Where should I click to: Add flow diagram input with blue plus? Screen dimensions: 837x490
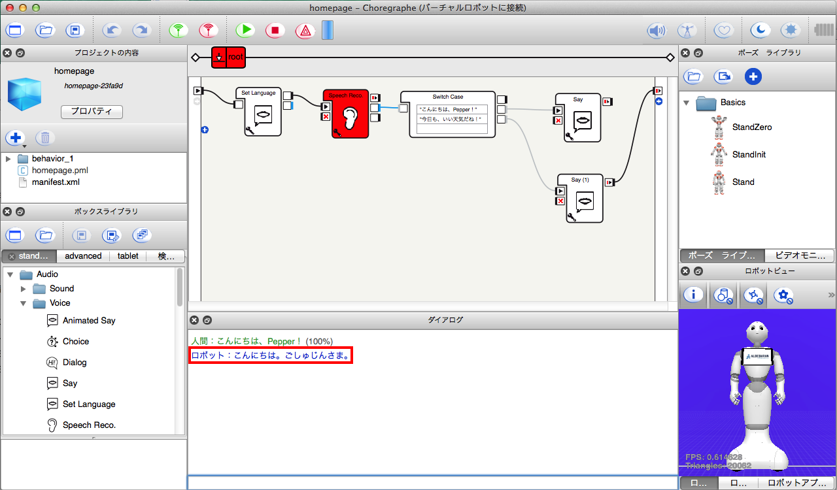click(x=205, y=130)
